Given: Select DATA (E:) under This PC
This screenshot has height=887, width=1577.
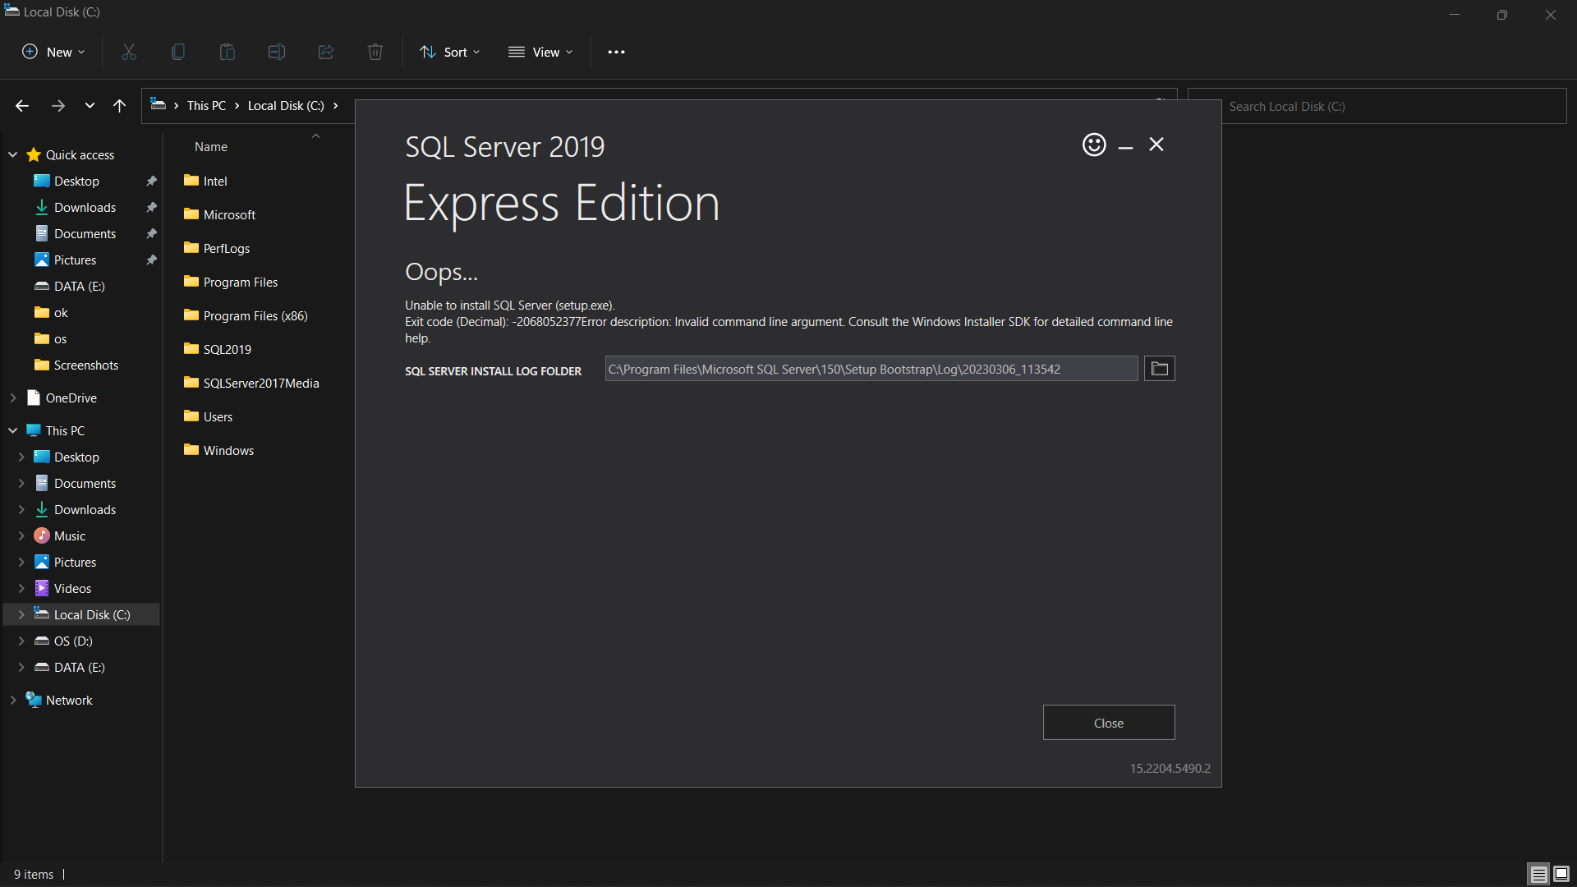Looking at the screenshot, I should [79, 667].
